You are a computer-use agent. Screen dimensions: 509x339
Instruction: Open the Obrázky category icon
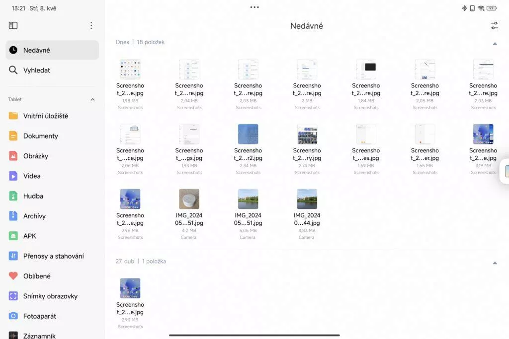click(13, 156)
